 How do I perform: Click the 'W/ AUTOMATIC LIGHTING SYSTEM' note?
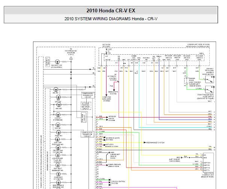tap(113, 77)
